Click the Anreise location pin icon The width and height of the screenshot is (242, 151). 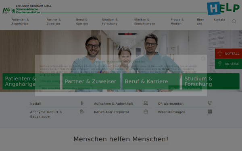click(x=220, y=64)
